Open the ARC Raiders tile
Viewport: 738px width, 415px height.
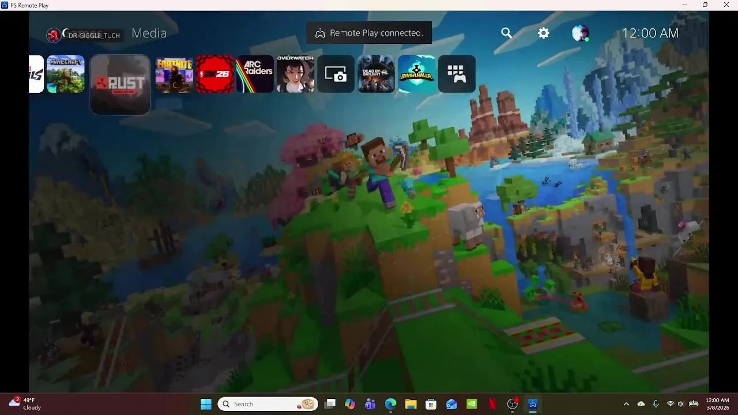point(255,74)
